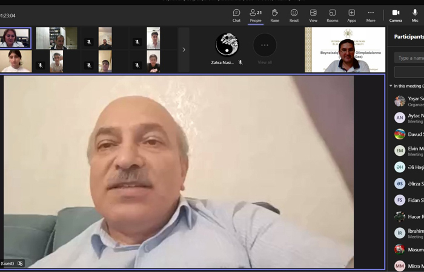
Task: Toggle the People participants pane
Action: pos(256,16)
